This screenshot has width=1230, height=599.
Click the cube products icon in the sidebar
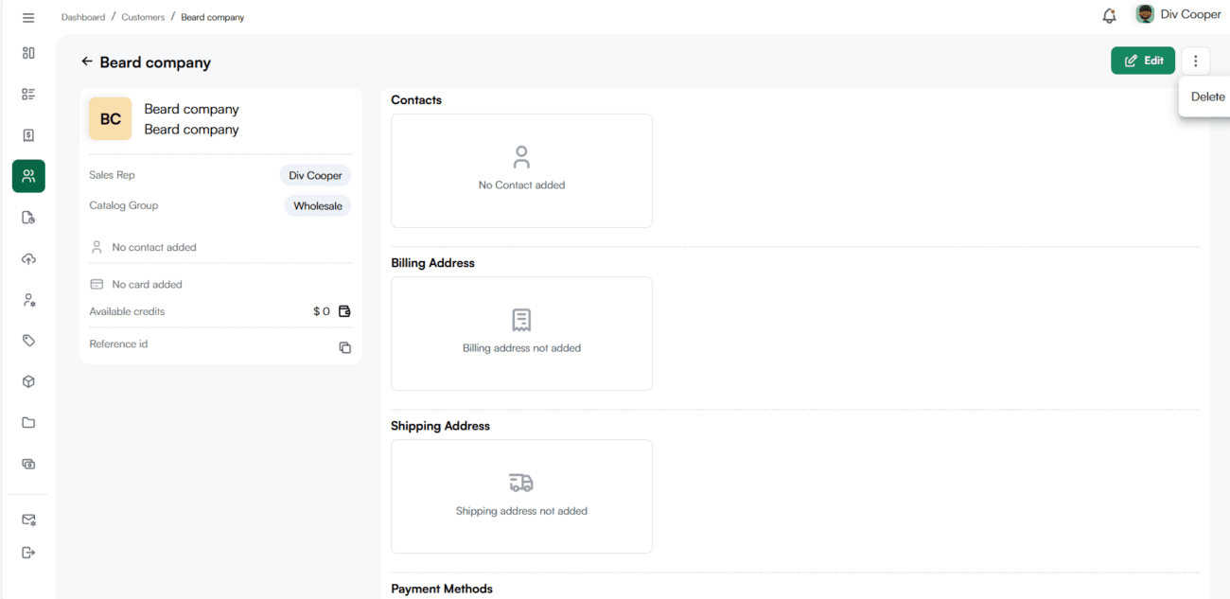pos(28,381)
